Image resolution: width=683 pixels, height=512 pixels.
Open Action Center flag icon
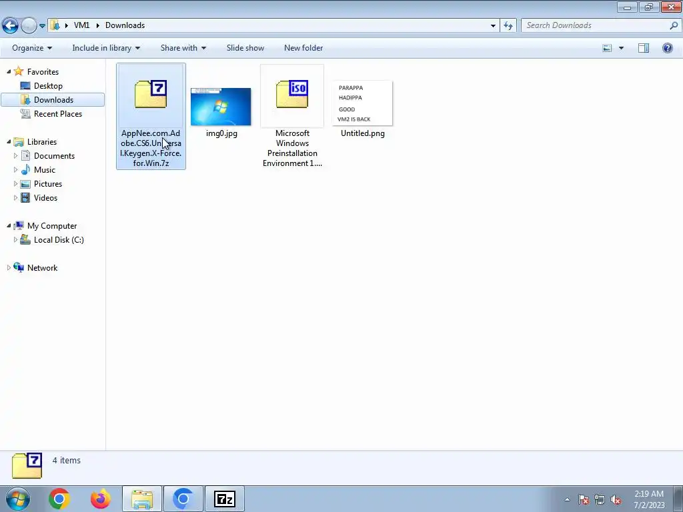583,499
